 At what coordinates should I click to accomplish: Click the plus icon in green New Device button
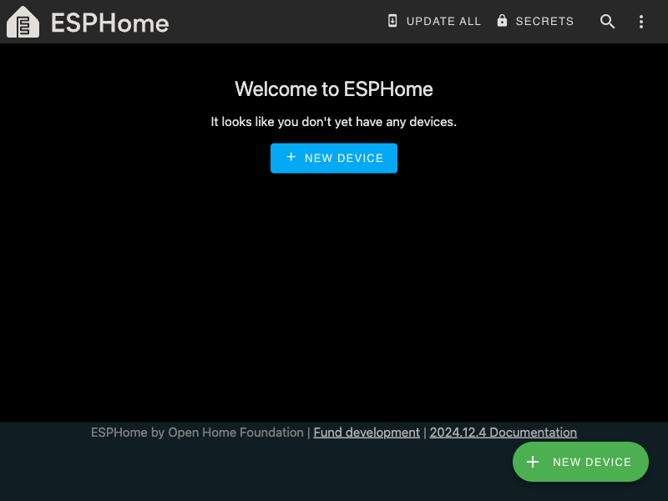tap(533, 462)
